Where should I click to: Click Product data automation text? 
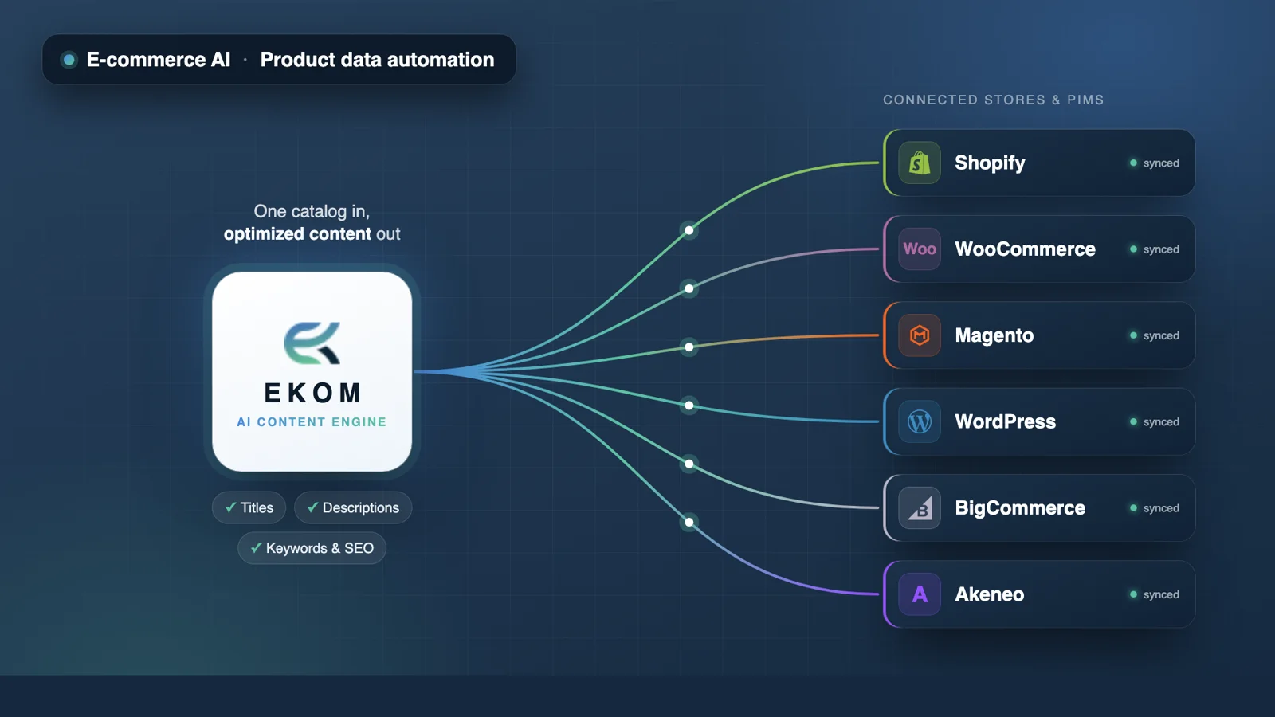click(377, 60)
